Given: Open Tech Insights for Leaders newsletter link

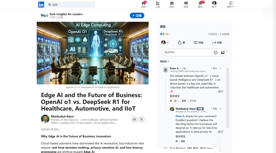Looking at the screenshot, I should pyautogui.click(x=66, y=14).
